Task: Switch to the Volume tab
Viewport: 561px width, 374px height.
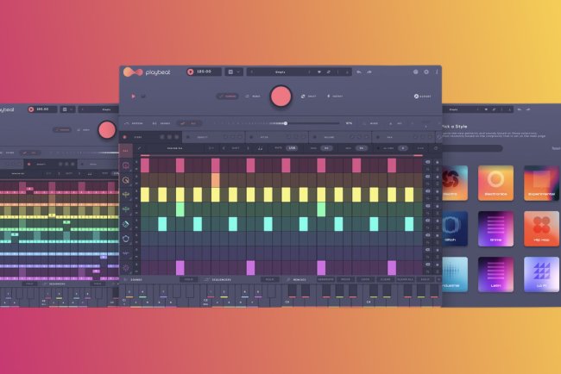Action: coord(339,137)
